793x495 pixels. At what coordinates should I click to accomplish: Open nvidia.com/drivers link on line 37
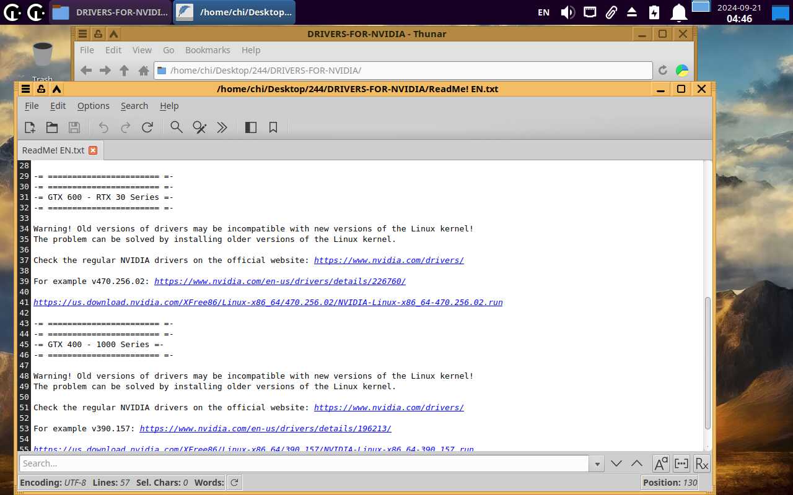tap(389, 260)
